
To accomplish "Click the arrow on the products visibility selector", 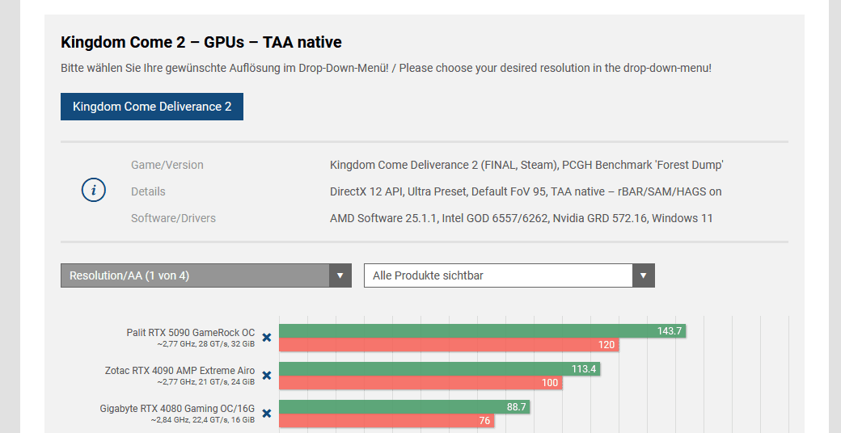I will pyautogui.click(x=644, y=275).
